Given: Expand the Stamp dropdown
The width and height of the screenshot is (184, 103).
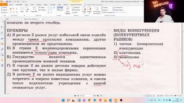Looking at the screenshot, I should pos(84,13).
